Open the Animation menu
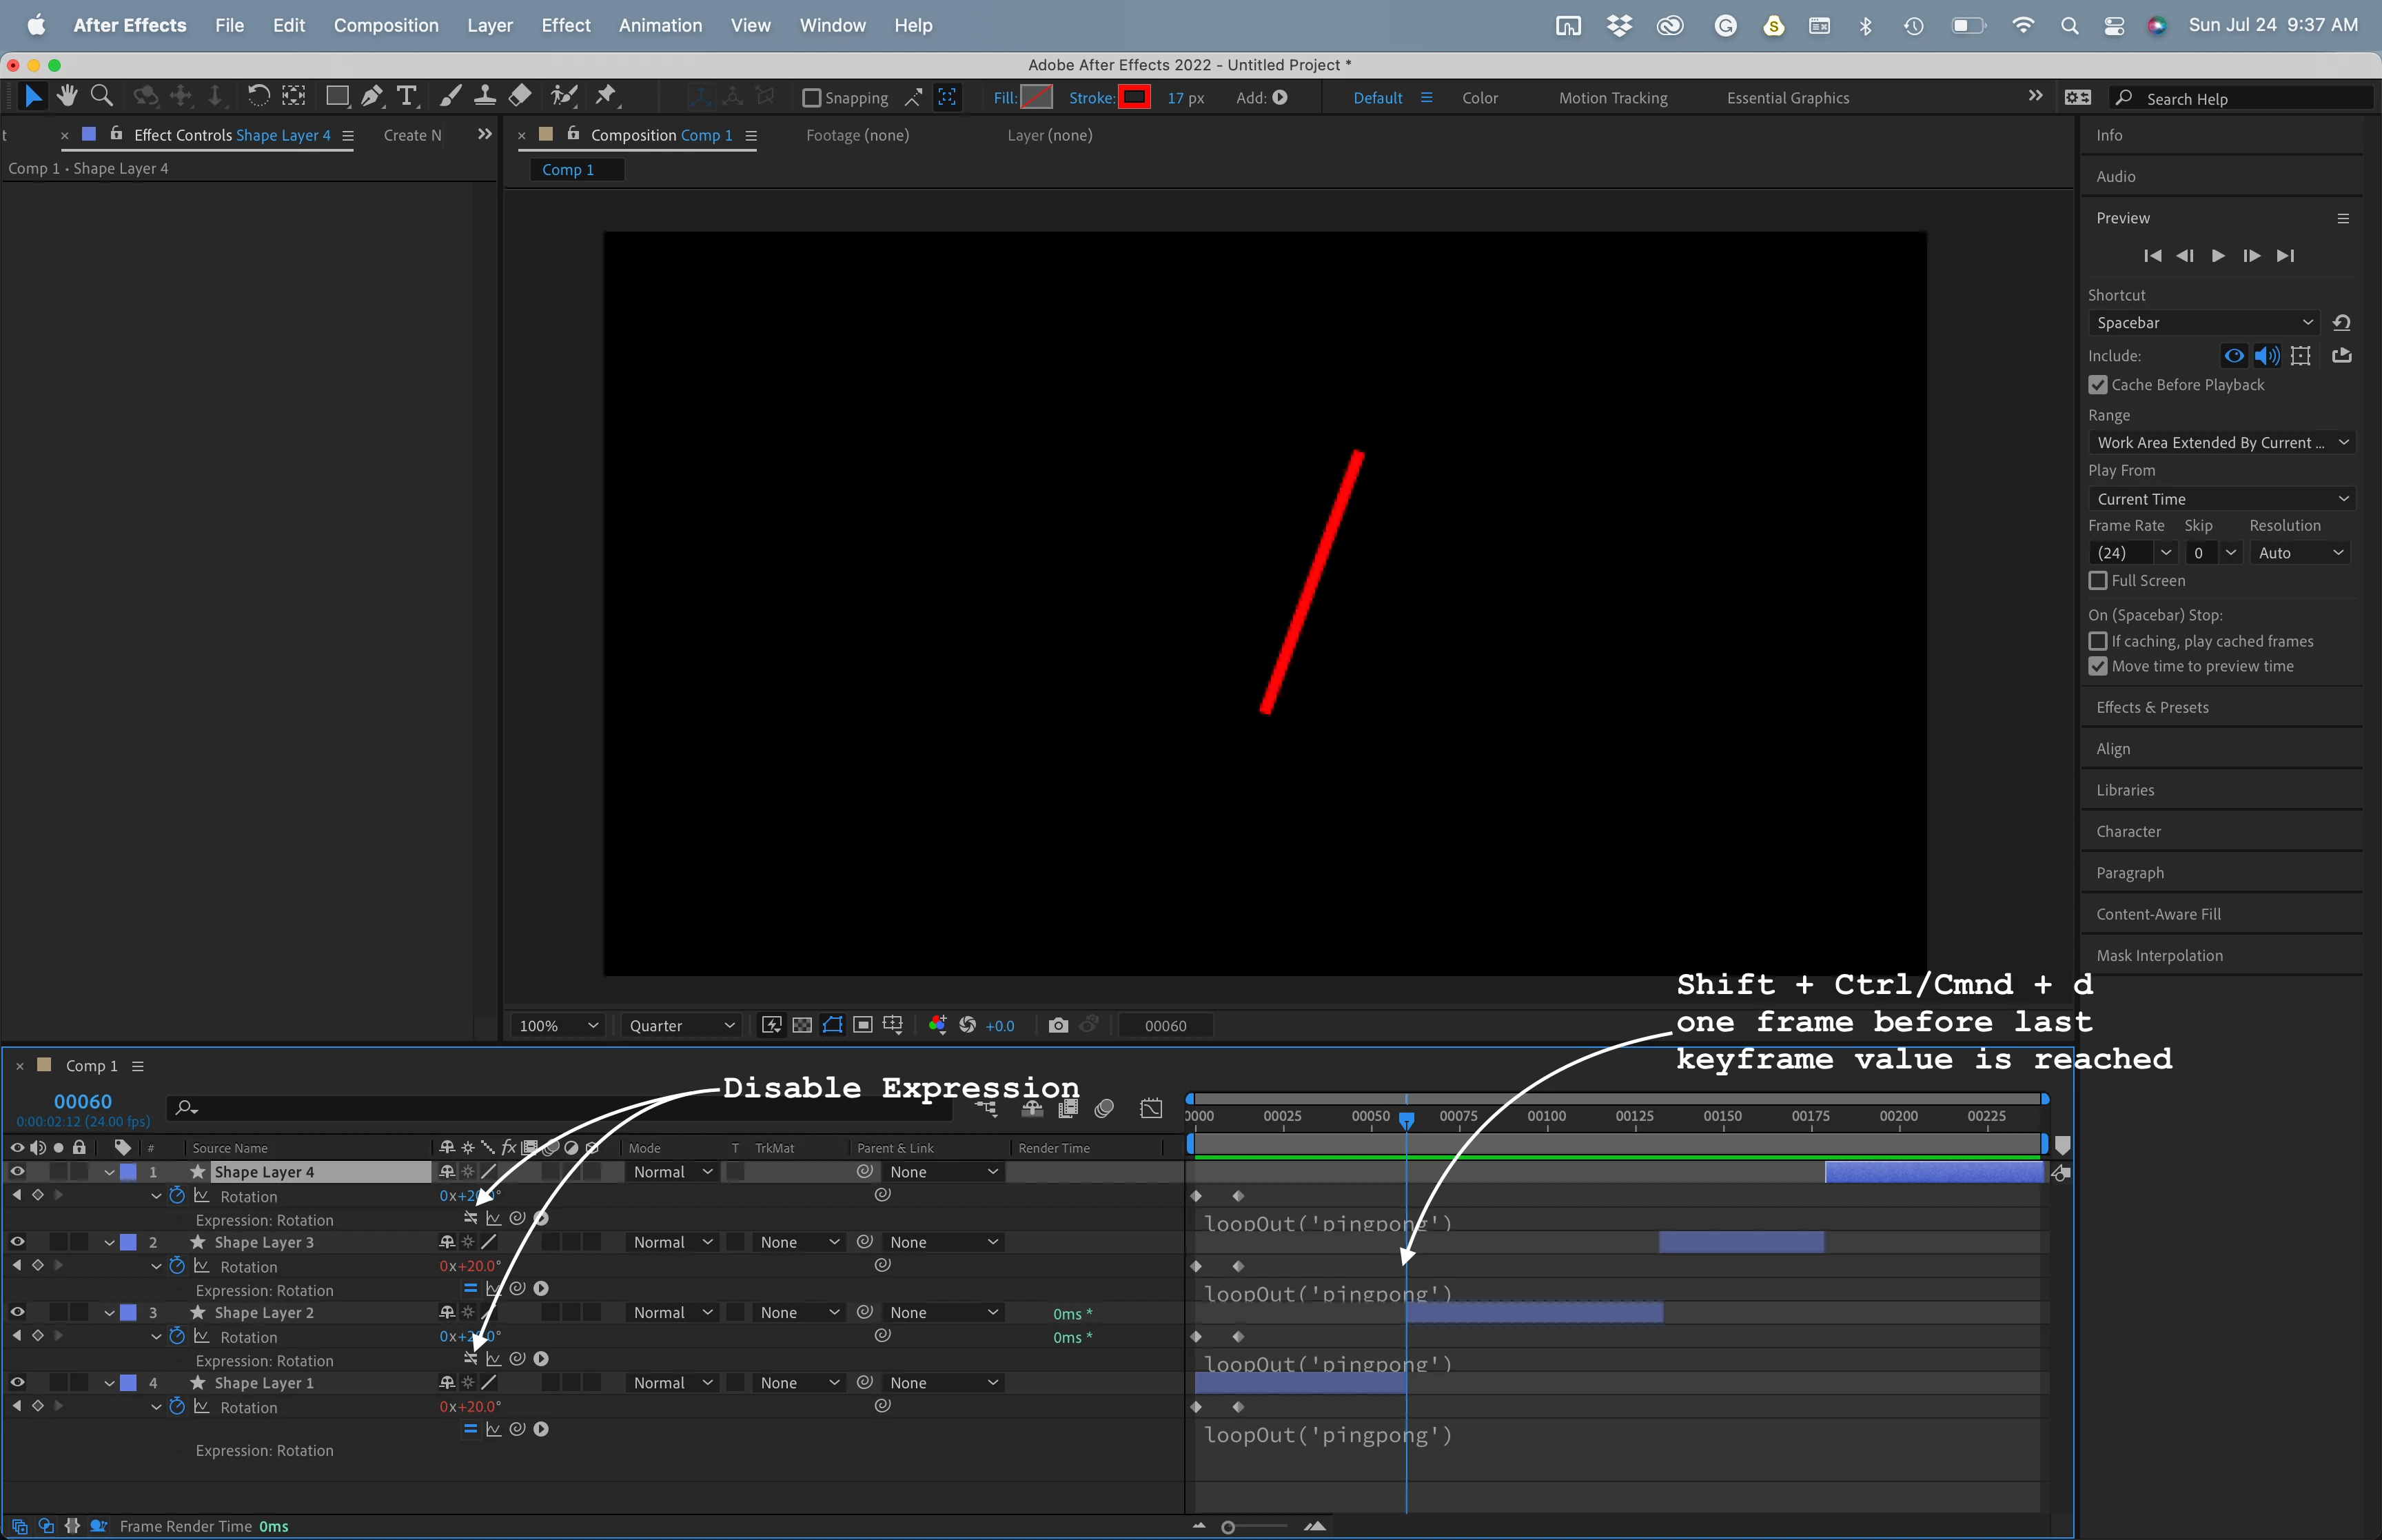 click(x=660, y=25)
